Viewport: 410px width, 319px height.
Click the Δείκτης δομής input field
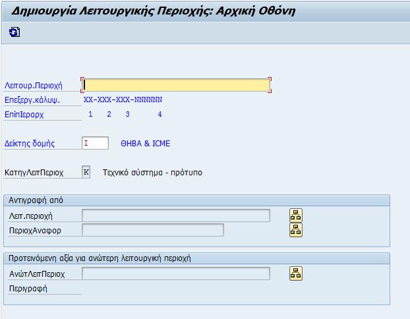tap(95, 143)
